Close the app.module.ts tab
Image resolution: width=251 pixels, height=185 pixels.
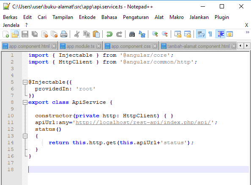99,46
